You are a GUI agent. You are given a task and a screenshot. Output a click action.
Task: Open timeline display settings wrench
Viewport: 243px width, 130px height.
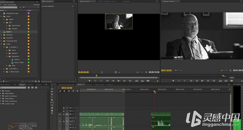pyautogui.click(x=77, y=91)
